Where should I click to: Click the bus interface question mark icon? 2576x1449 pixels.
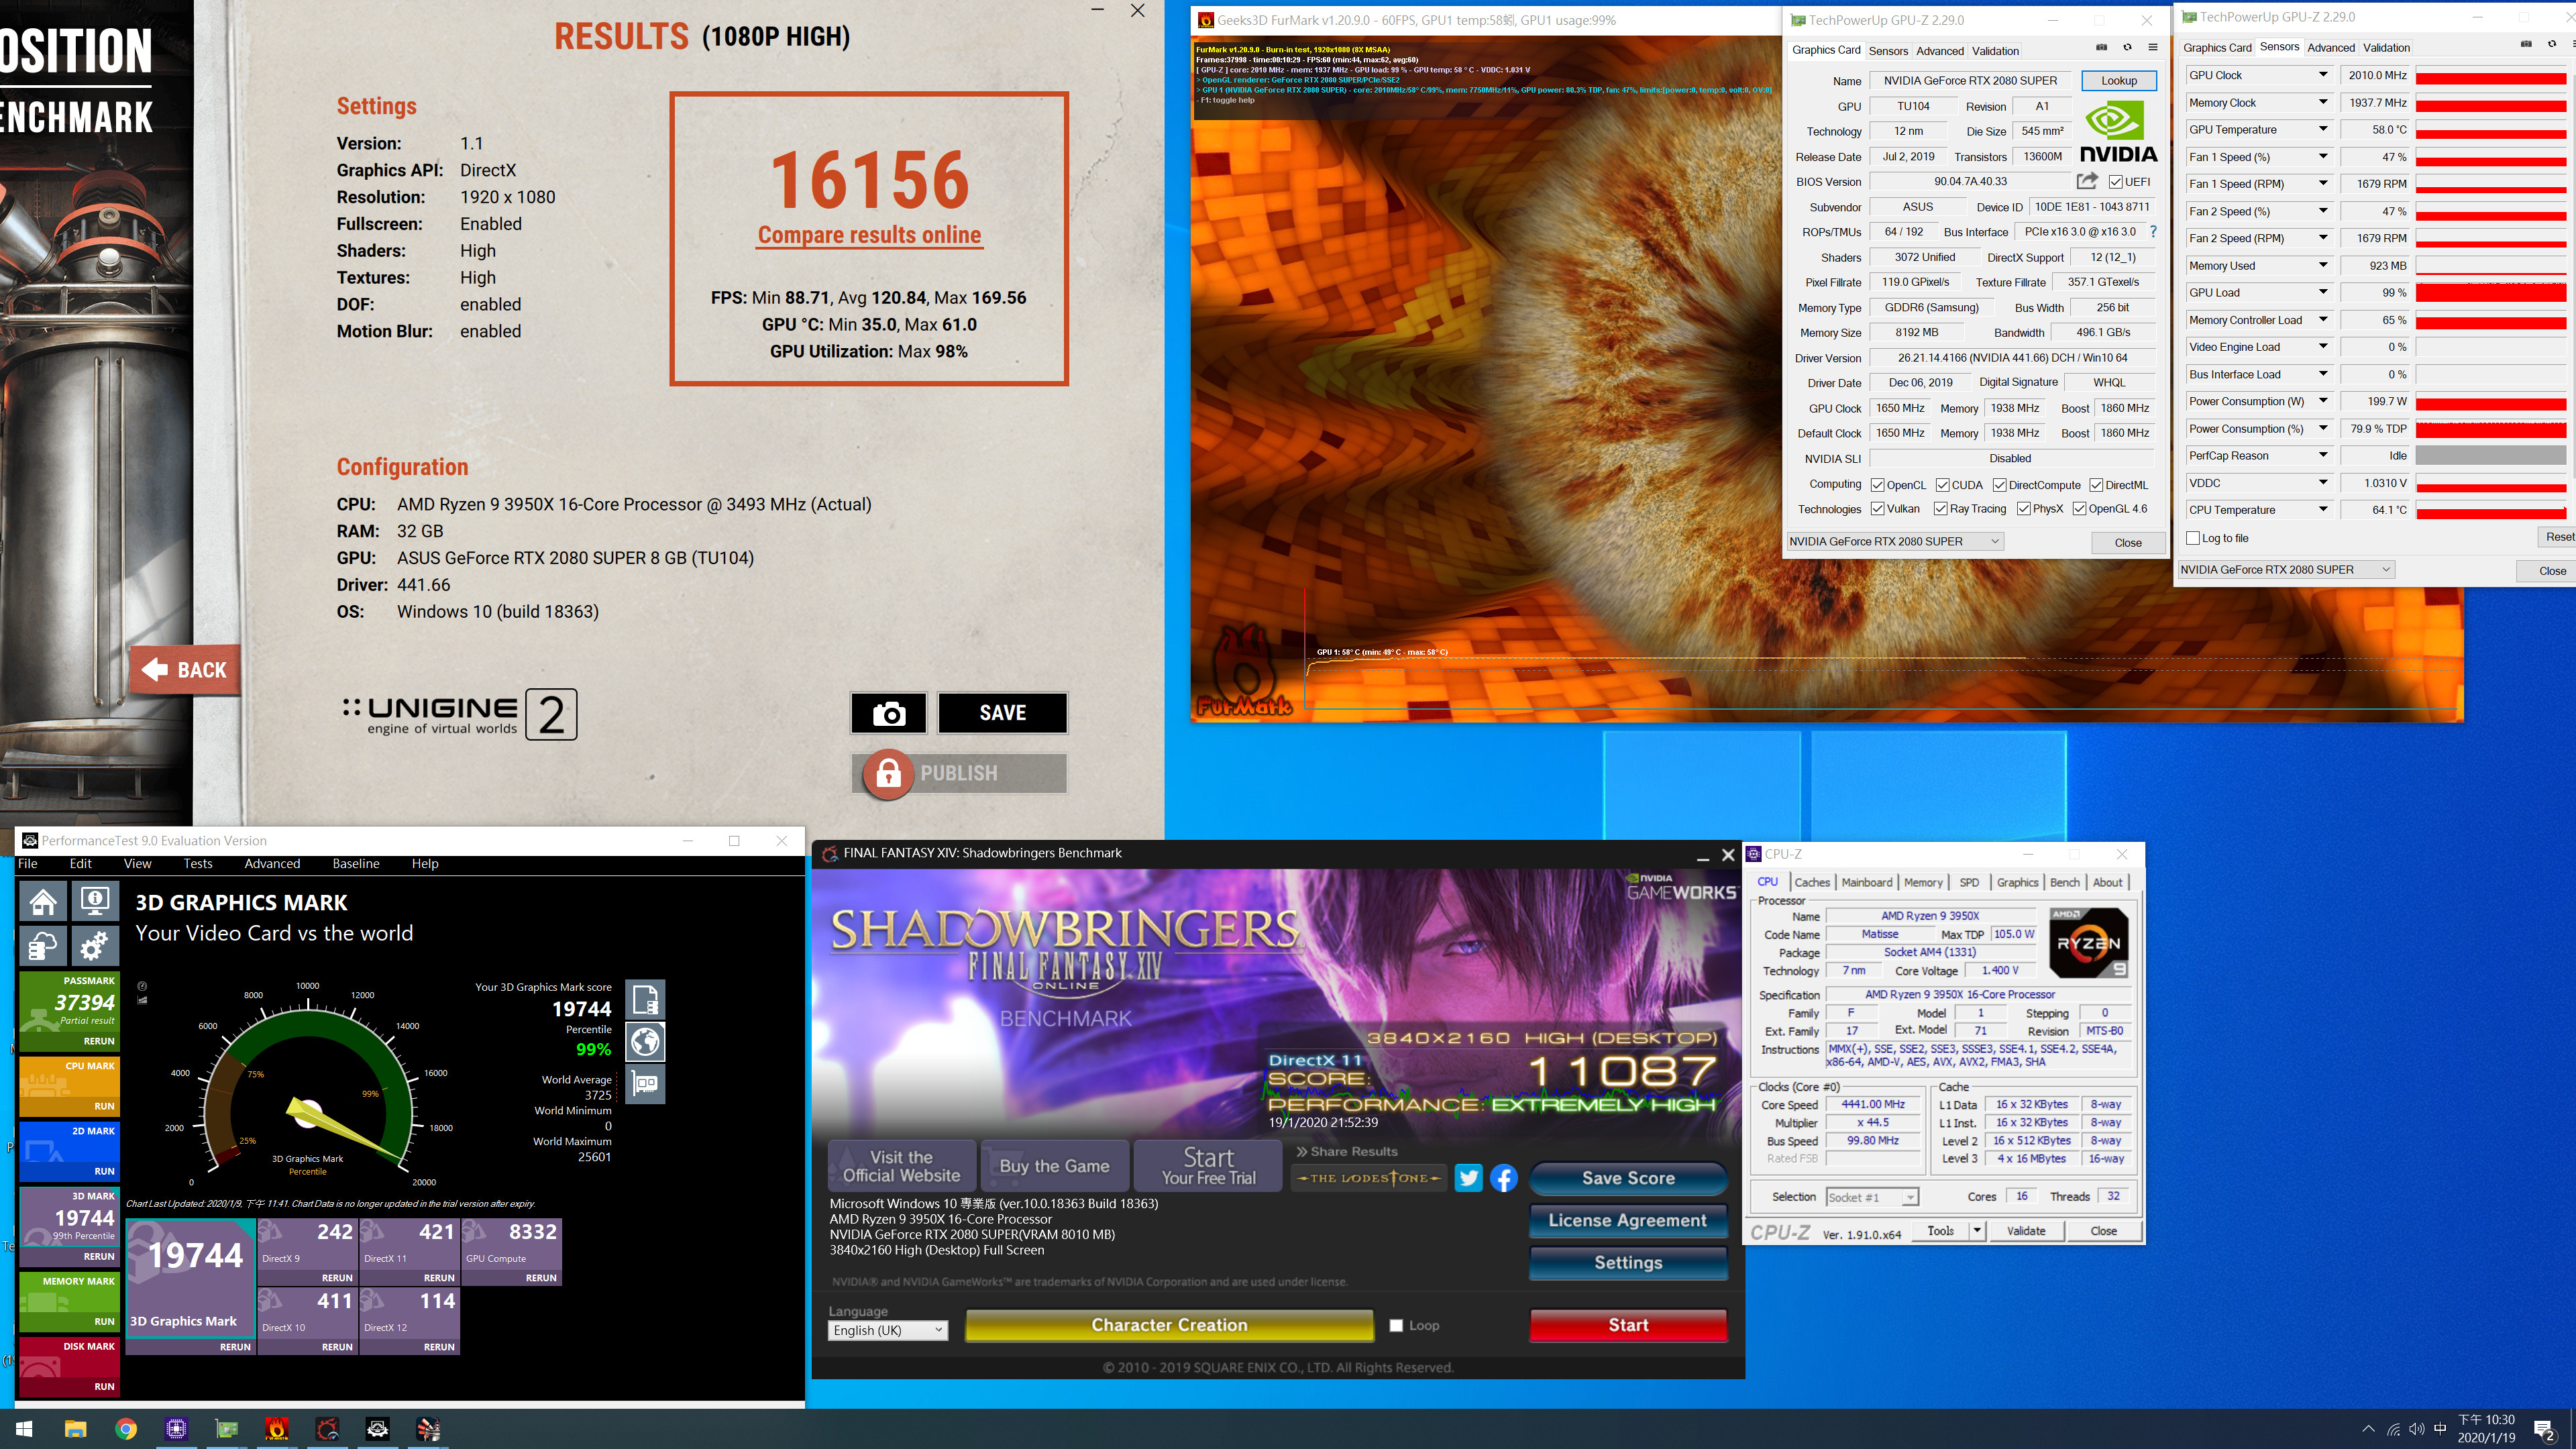2153,232
